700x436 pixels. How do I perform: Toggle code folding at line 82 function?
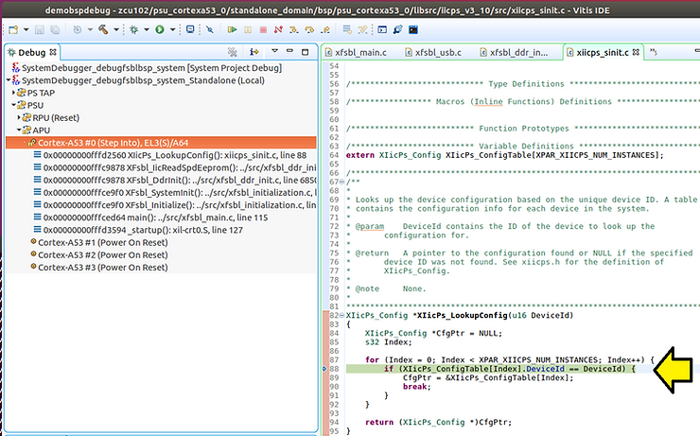tap(342, 315)
